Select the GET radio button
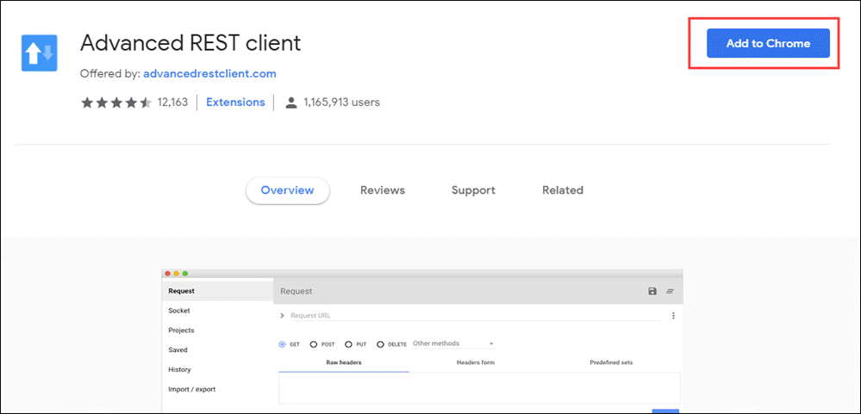861x414 pixels. pyautogui.click(x=283, y=344)
